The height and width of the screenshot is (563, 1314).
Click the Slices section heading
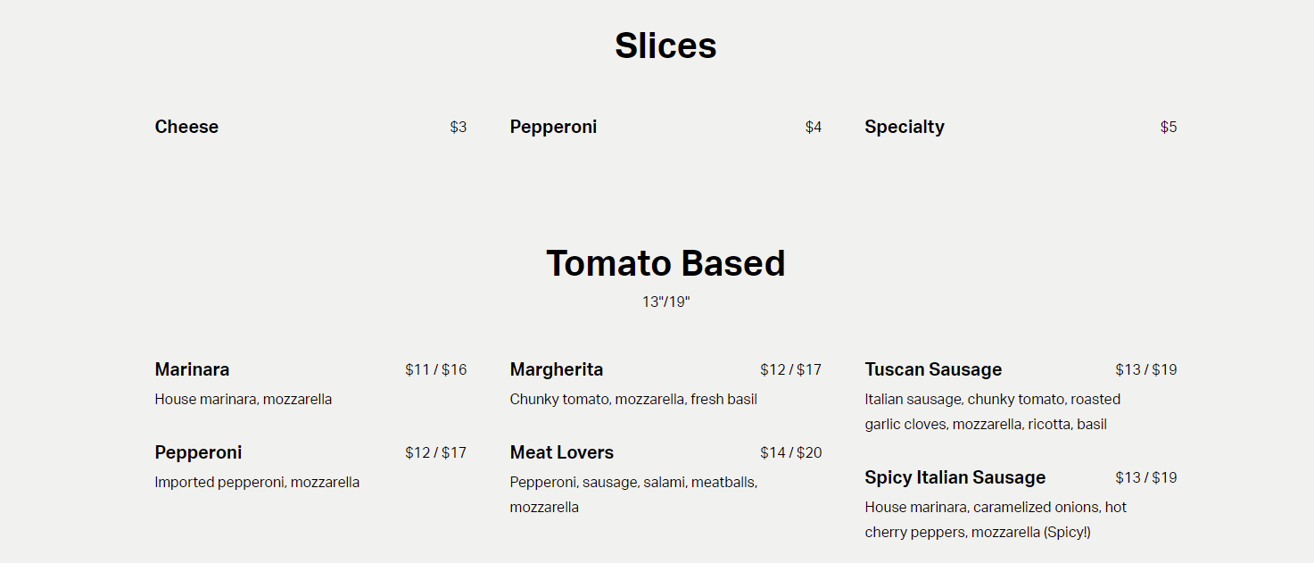[665, 46]
